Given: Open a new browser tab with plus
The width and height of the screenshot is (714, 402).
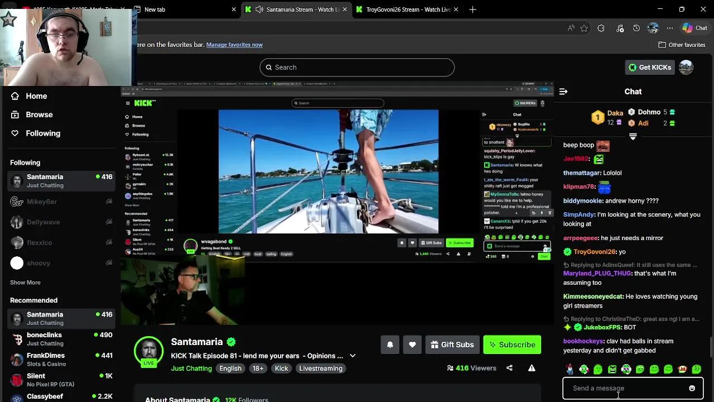Looking at the screenshot, I should point(472,9).
